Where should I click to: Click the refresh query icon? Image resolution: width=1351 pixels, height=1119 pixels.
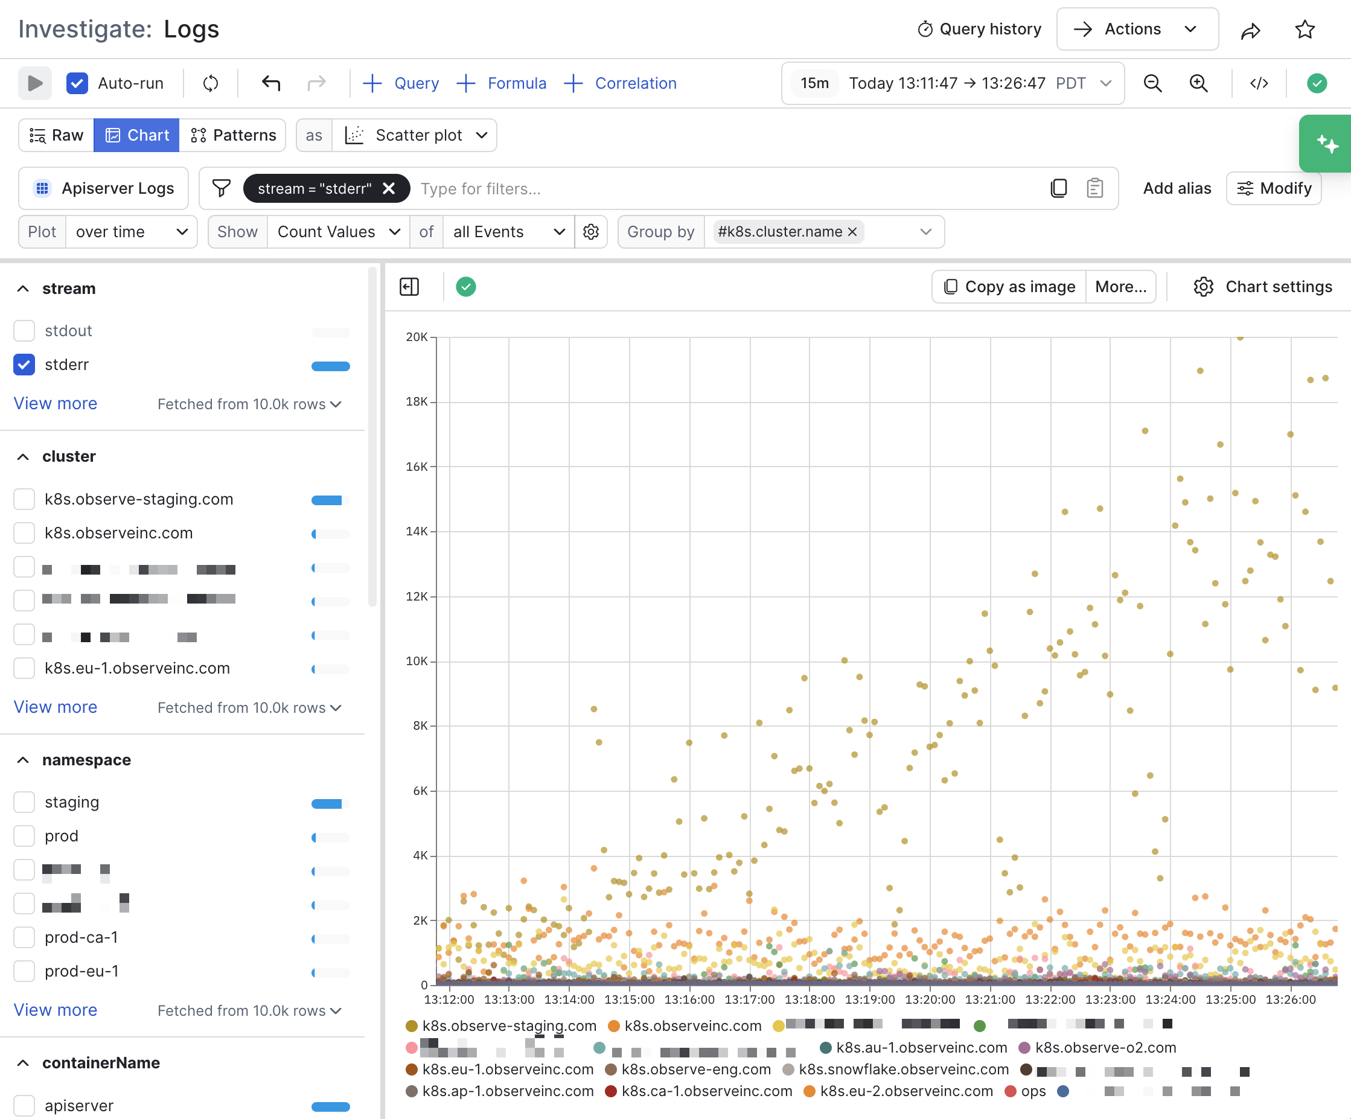click(x=210, y=83)
